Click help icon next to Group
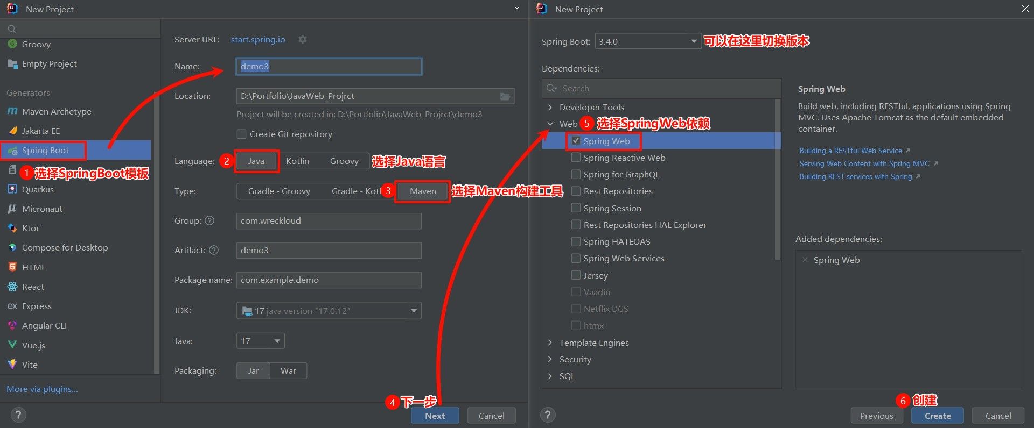1034x428 pixels. [x=210, y=220]
